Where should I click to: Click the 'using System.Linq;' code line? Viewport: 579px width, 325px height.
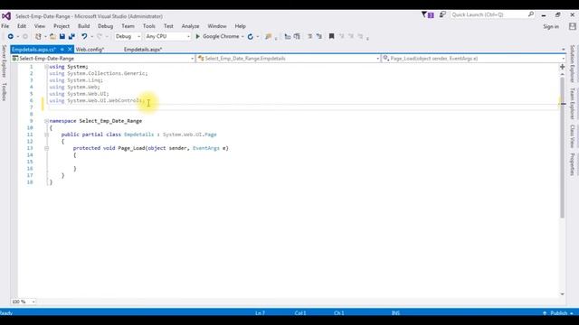point(76,80)
